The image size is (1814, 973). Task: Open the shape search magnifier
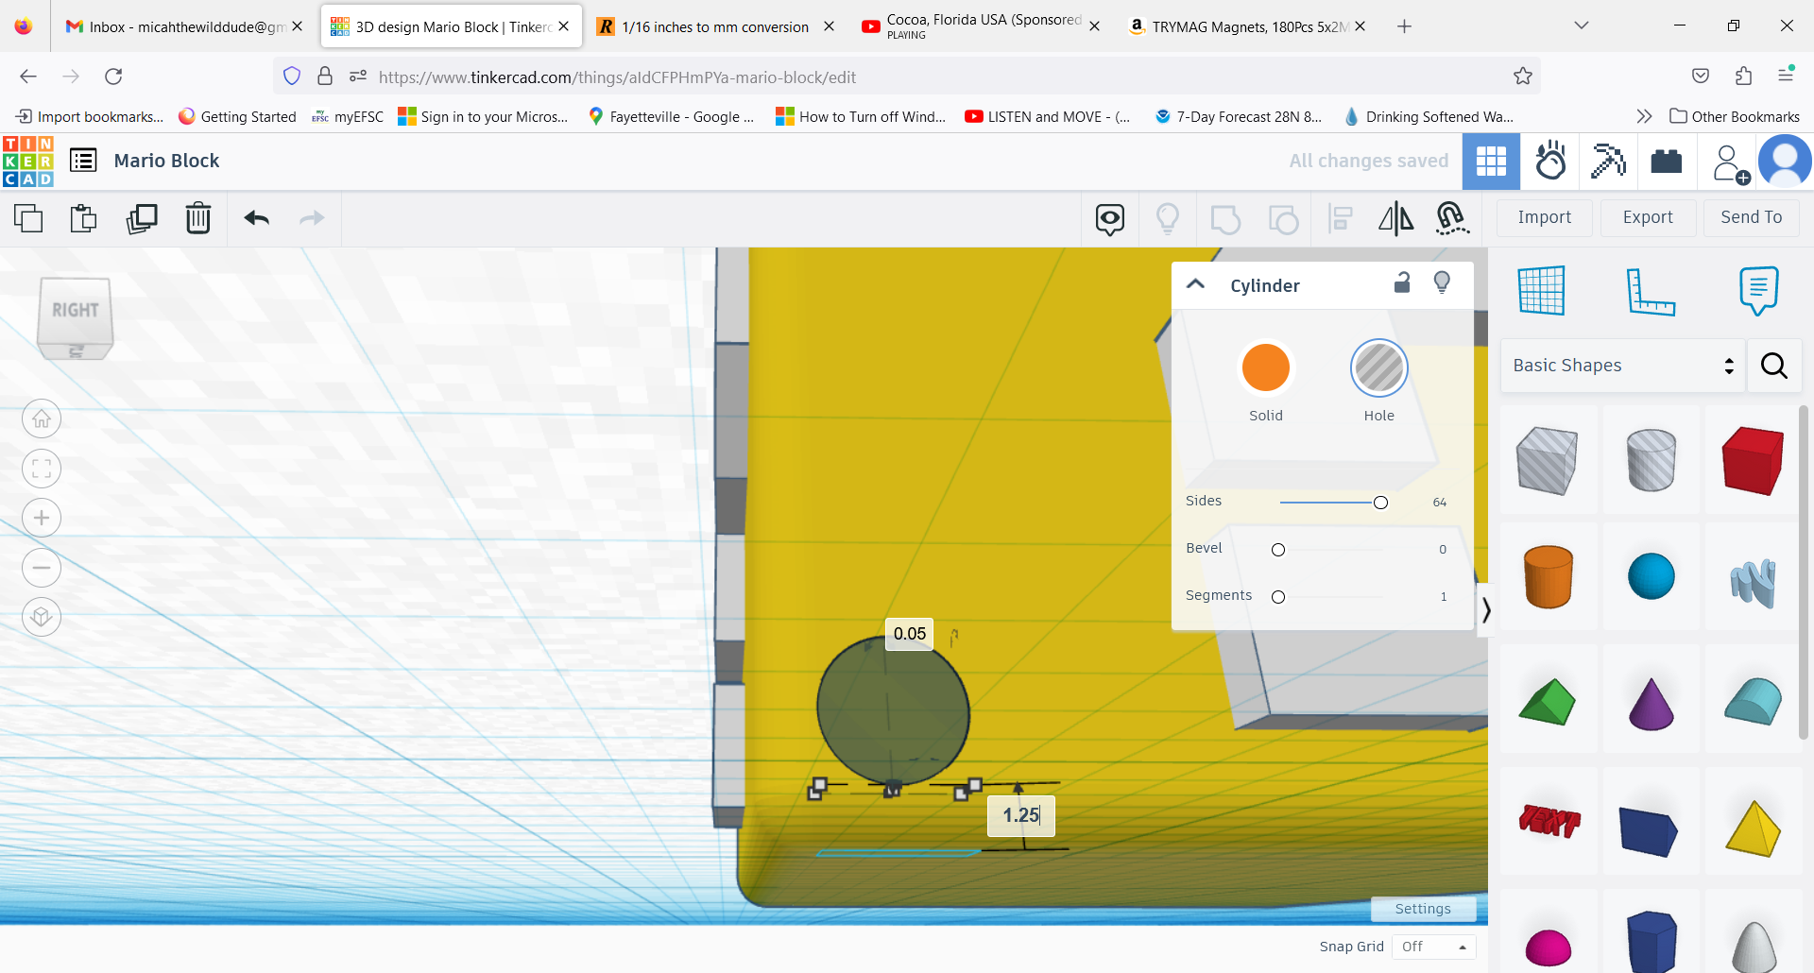coord(1773,366)
